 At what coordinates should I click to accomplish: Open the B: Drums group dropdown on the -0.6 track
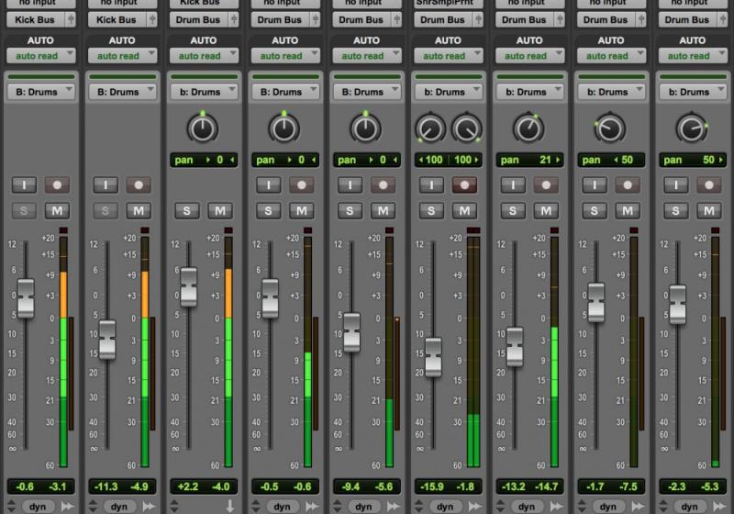(x=40, y=92)
